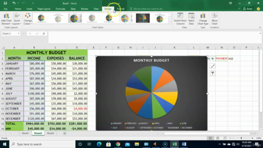This screenshot has width=263, height=148.
Task: Click the Undo arrow icon
Action: [x=14, y=3]
